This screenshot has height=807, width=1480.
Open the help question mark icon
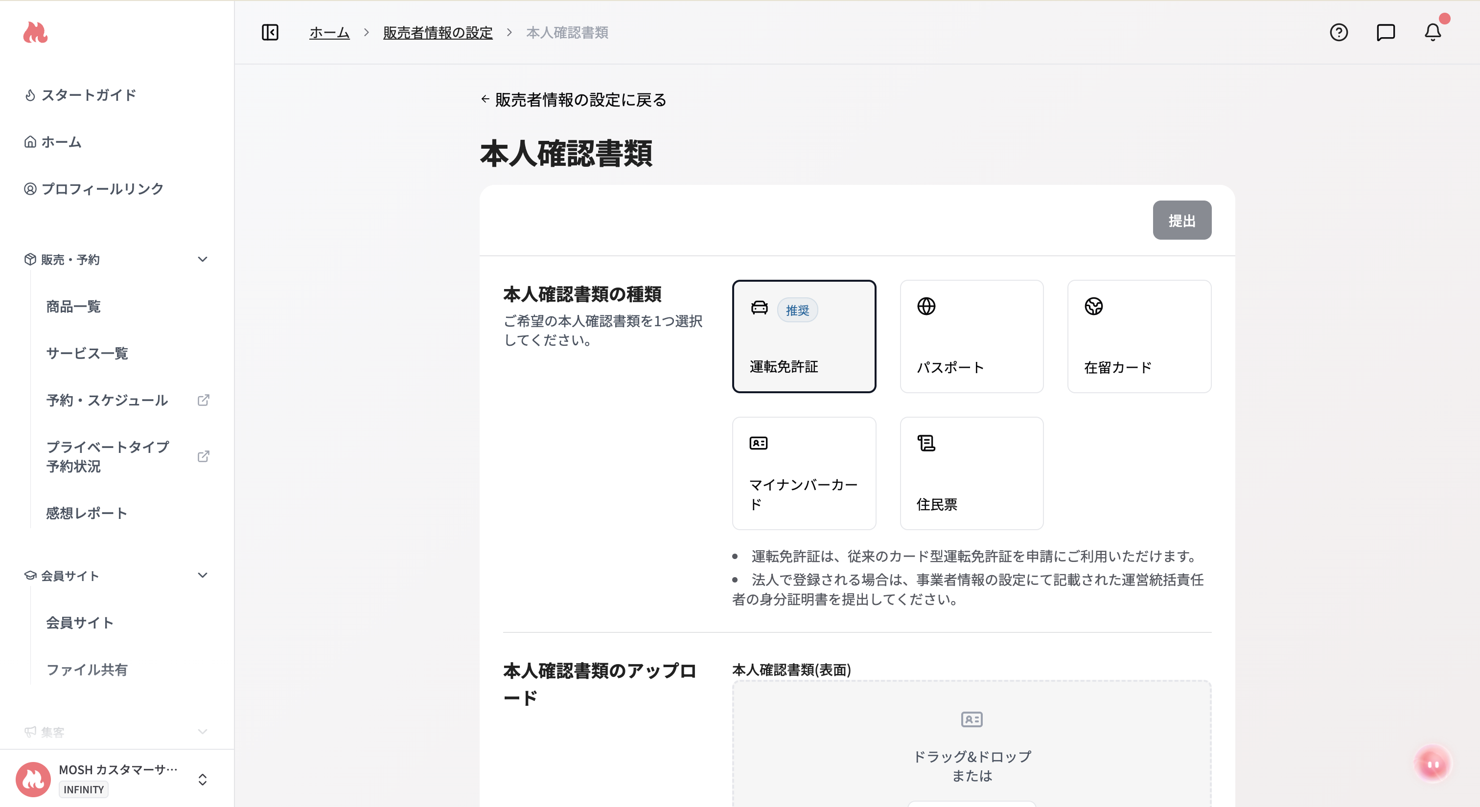1339,32
